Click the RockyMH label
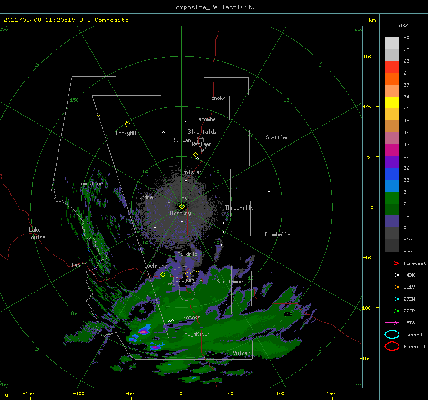Image resolution: width=428 pixels, height=400 pixels. tap(126, 133)
